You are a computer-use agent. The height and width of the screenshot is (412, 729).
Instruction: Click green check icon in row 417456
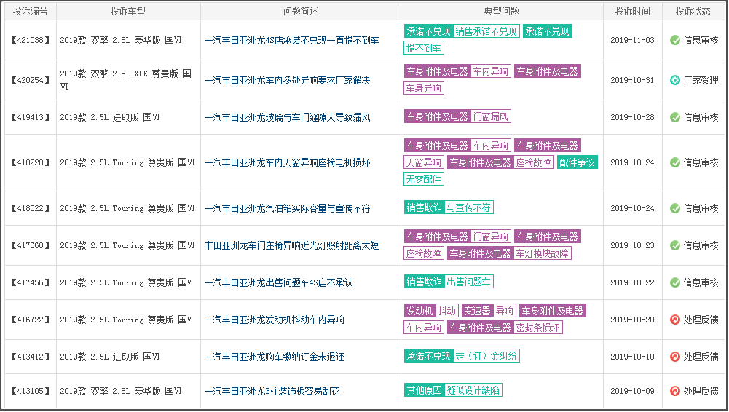coord(675,282)
